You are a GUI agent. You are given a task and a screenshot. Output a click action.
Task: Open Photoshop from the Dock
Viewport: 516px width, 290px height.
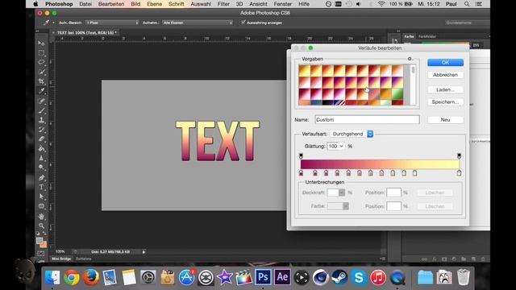(263, 277)
